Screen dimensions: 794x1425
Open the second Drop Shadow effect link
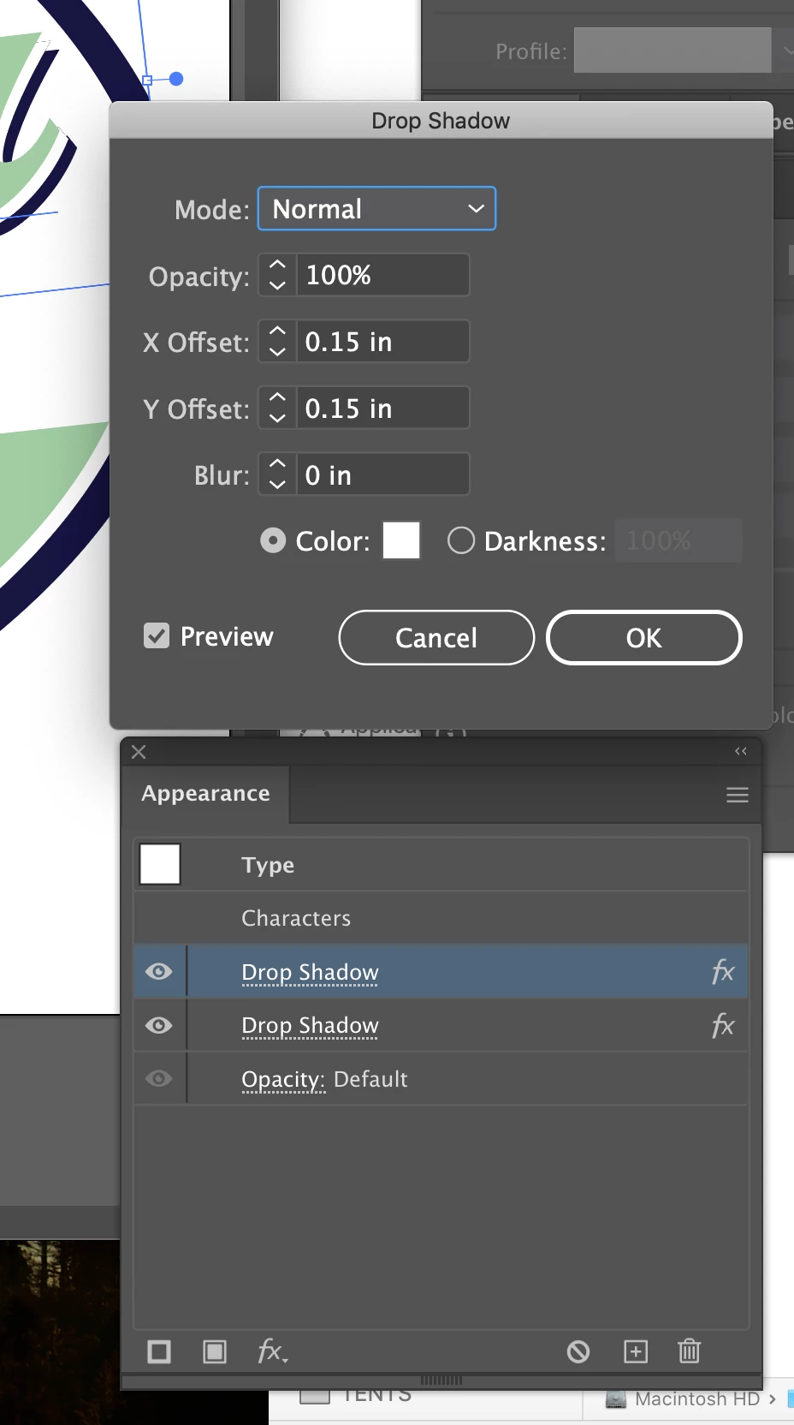point(310,1026)
